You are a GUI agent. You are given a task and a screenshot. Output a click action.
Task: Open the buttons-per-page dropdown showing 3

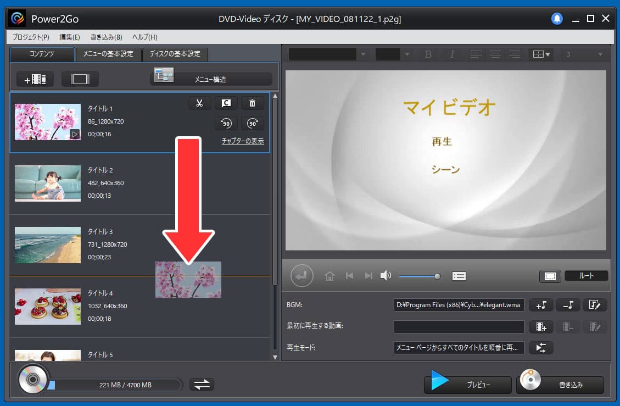point(583,54)
